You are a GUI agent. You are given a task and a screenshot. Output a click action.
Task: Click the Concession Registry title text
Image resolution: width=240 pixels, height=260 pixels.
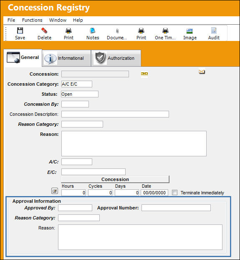coord(49,8)
